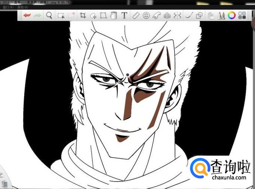Toggle the French Curve guide
The image size is (255, 189).
(x=156, y=16)
